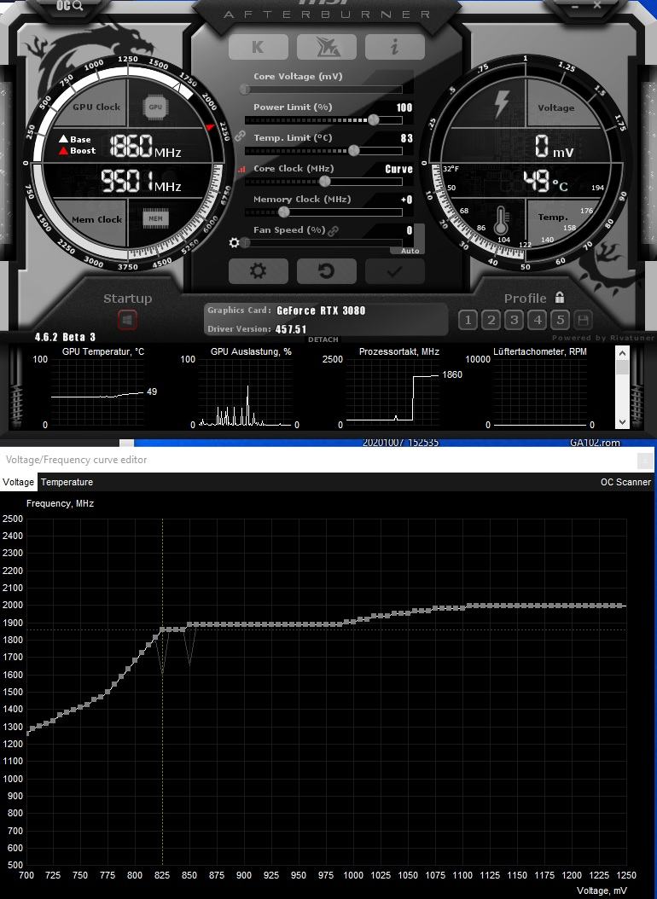Click the monitor scrollbar up arrow
The height and width of the screenshot is (899, 657).
pos(622,353)
